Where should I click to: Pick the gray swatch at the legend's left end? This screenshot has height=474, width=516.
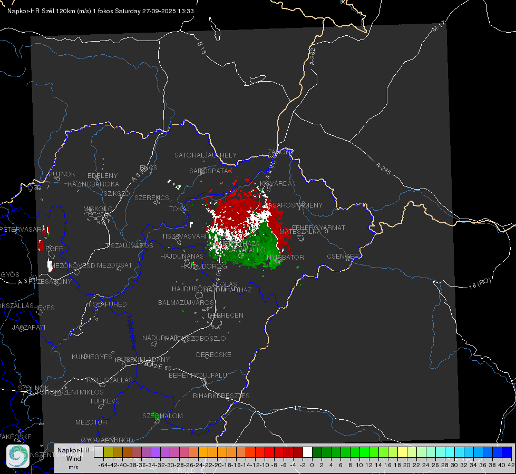[99, 452]
